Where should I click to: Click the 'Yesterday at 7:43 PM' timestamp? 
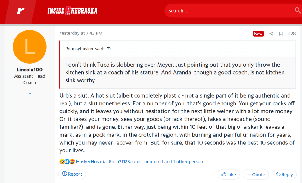[x=81, y=33]
